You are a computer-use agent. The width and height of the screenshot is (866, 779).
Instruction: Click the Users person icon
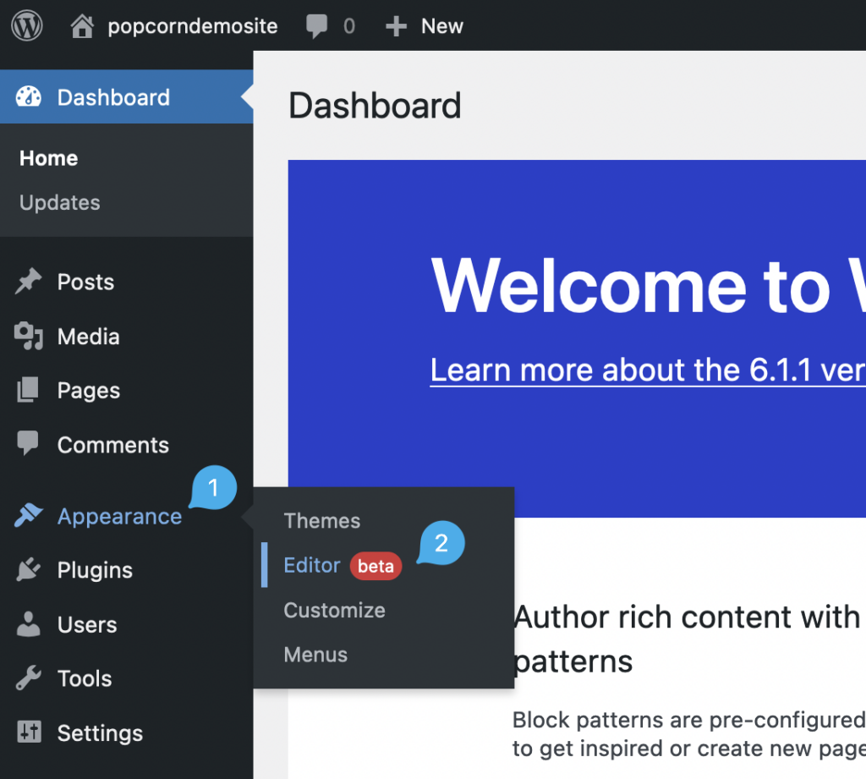(28, 623)
